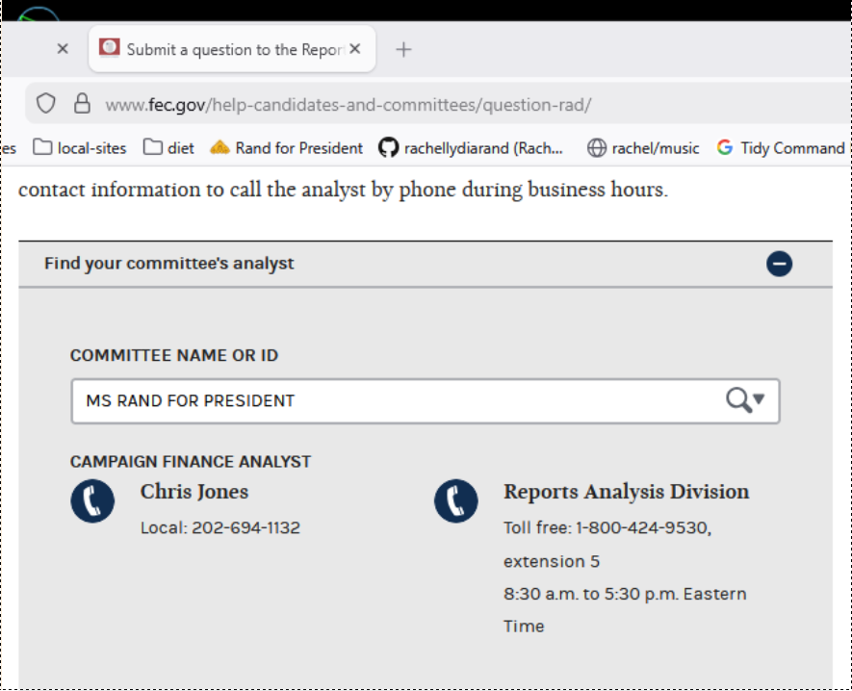Call Chris Jones local number 202-694-1132
852x691 pixels.
[245, 528]
